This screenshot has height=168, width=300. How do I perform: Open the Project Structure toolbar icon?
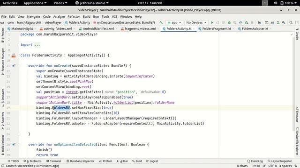click(259, 22)
